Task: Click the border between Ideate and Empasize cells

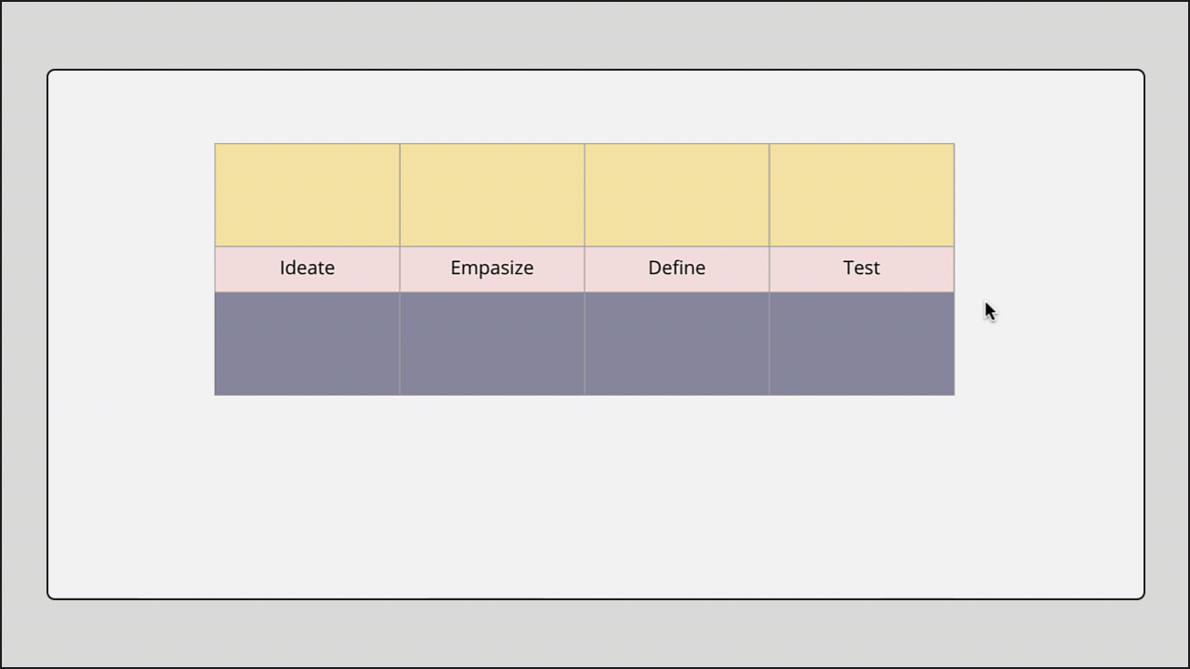Action: click(x=400, y=269)
